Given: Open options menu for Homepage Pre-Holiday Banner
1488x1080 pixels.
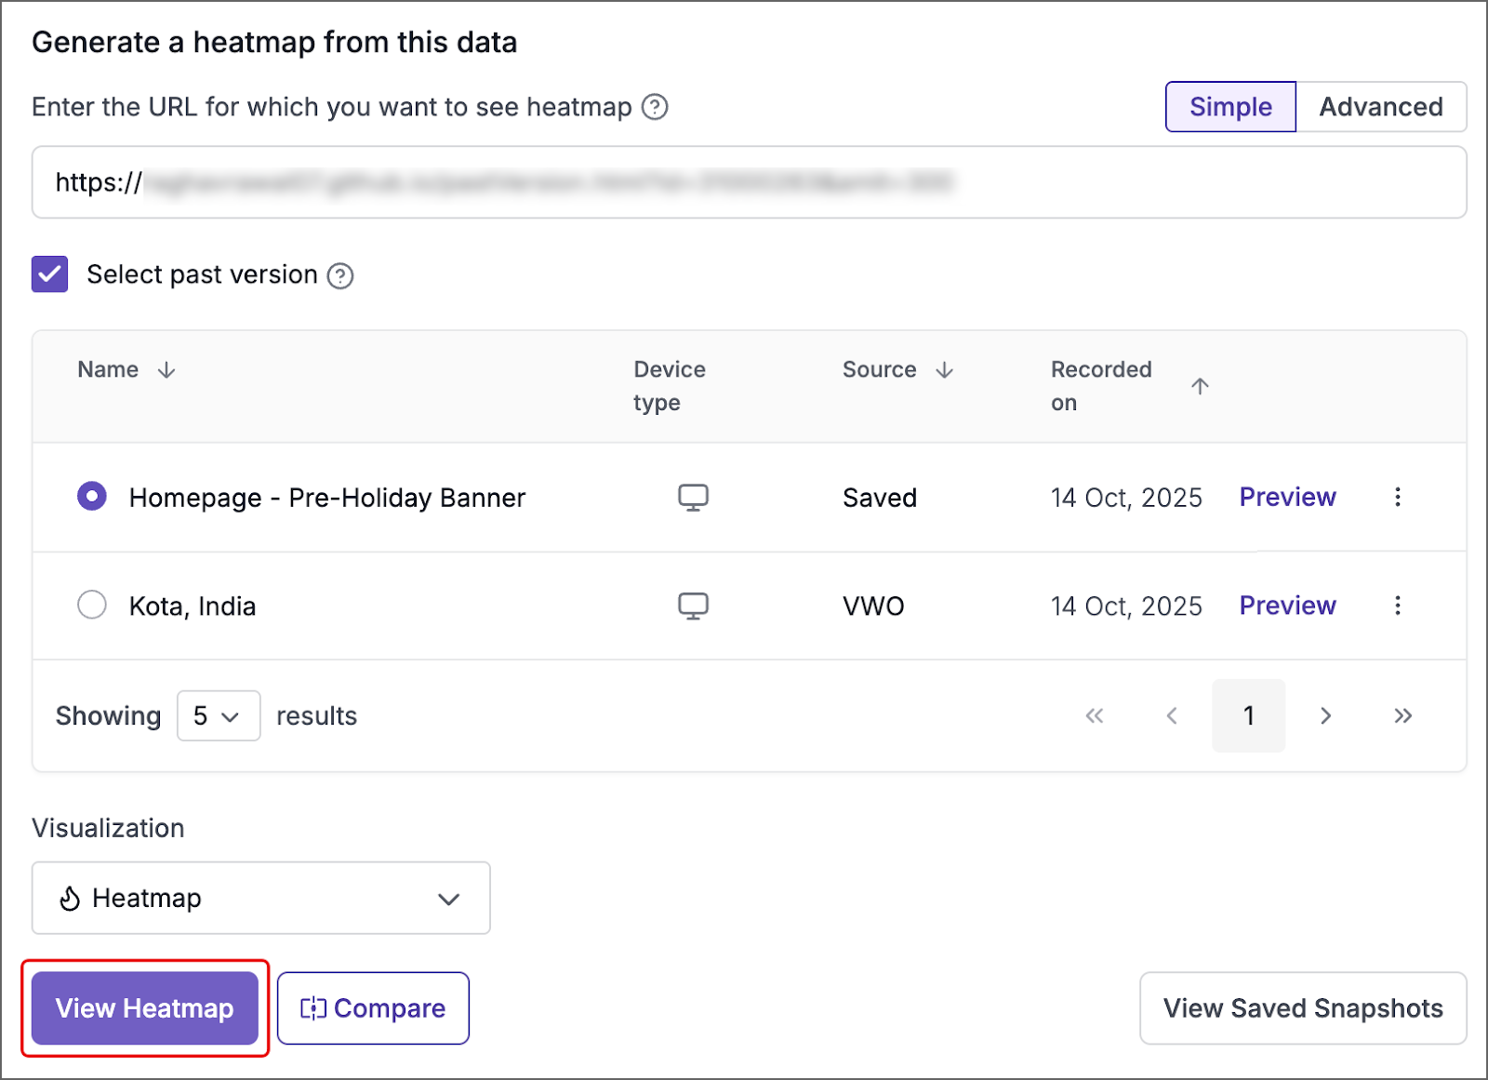Looking at the screenshot, I should [1397, 498].
